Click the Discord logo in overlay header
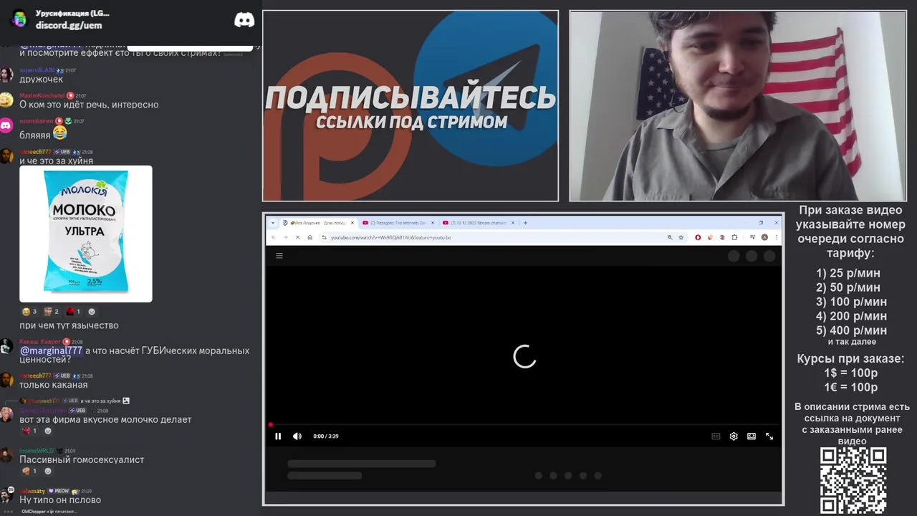The image size is (917, 516). pyautogui.click(x=244, y=20)
